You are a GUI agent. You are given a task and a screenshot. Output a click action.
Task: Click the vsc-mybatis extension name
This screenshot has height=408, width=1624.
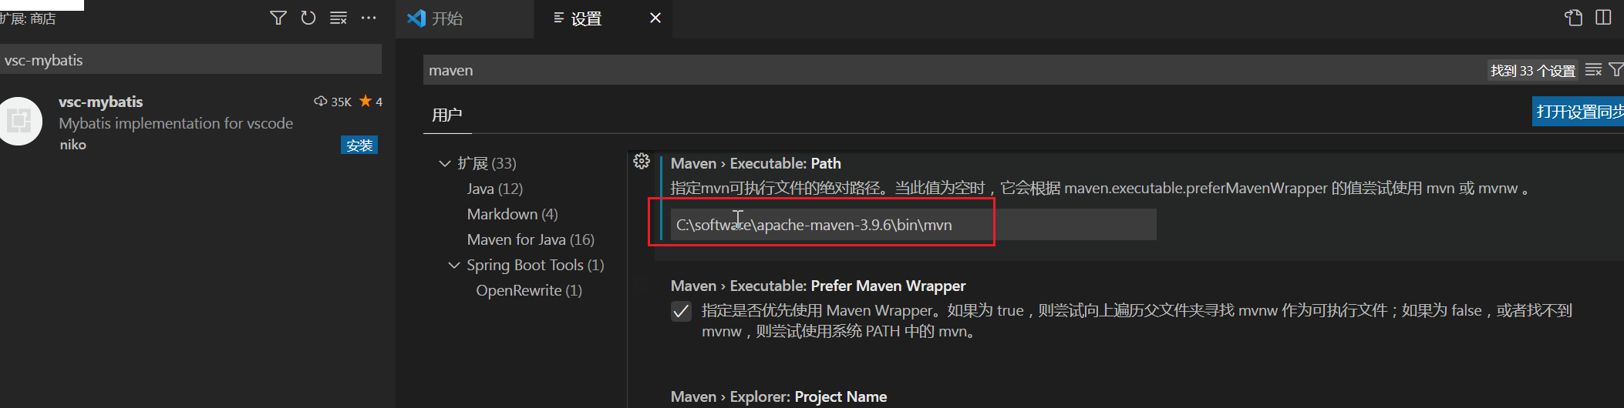pyautogui.click(x=101, y=102)
